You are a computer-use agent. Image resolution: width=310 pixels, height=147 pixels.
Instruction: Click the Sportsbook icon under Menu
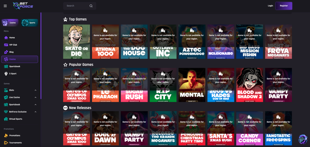(x=6, y=67)
